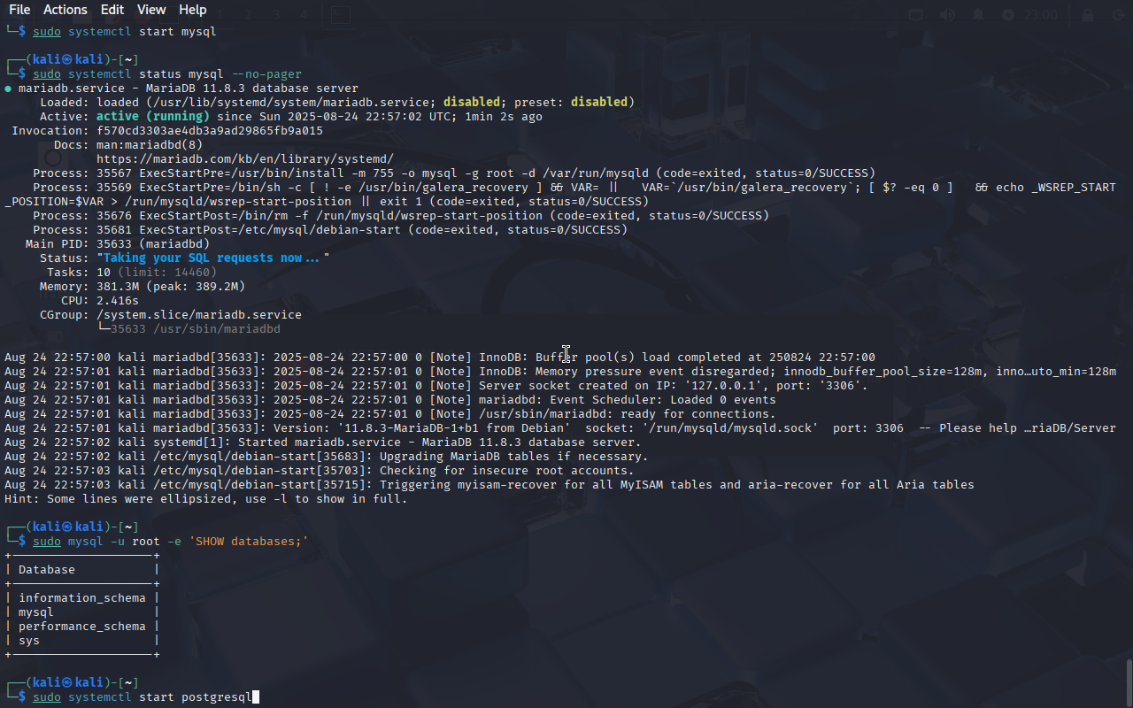This screenshot has width=1133, height=708.
Task: Click the 'SHOW databases;' command line
Action: click(171, 542)
